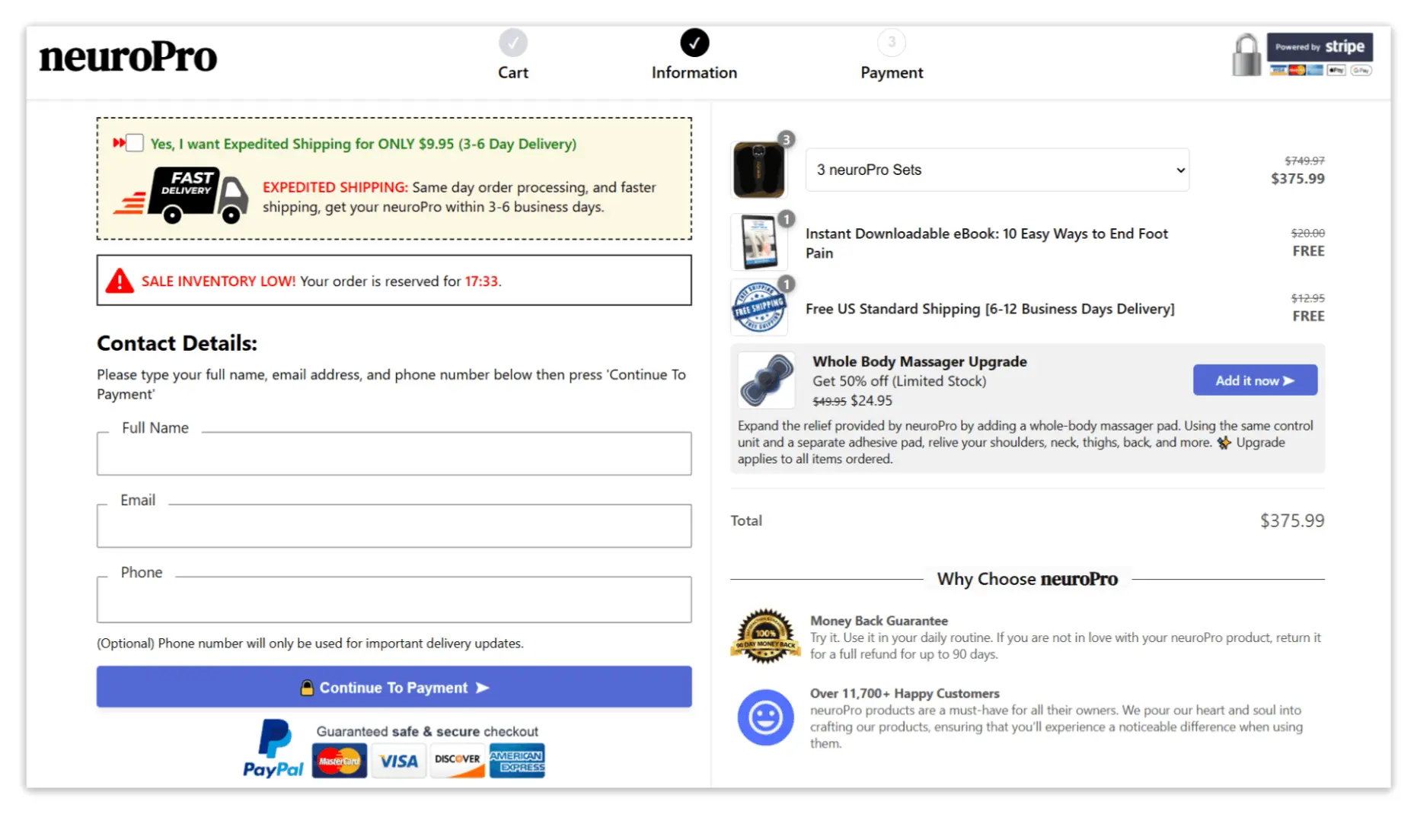Click the Discover card logo

pyautogui.click(x=457, y=761)
